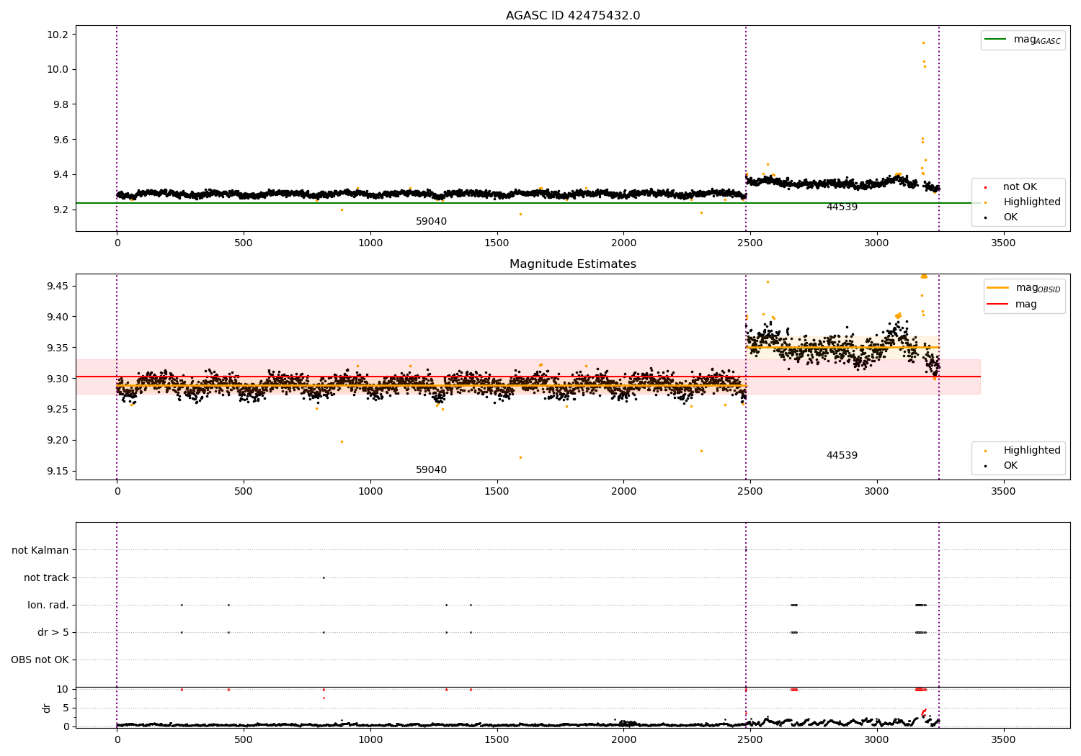Click the lone "not track" marker near x=800
The height and width of the screenshot is (756, 1081).
pyautogui.click(x=324, y=577)
